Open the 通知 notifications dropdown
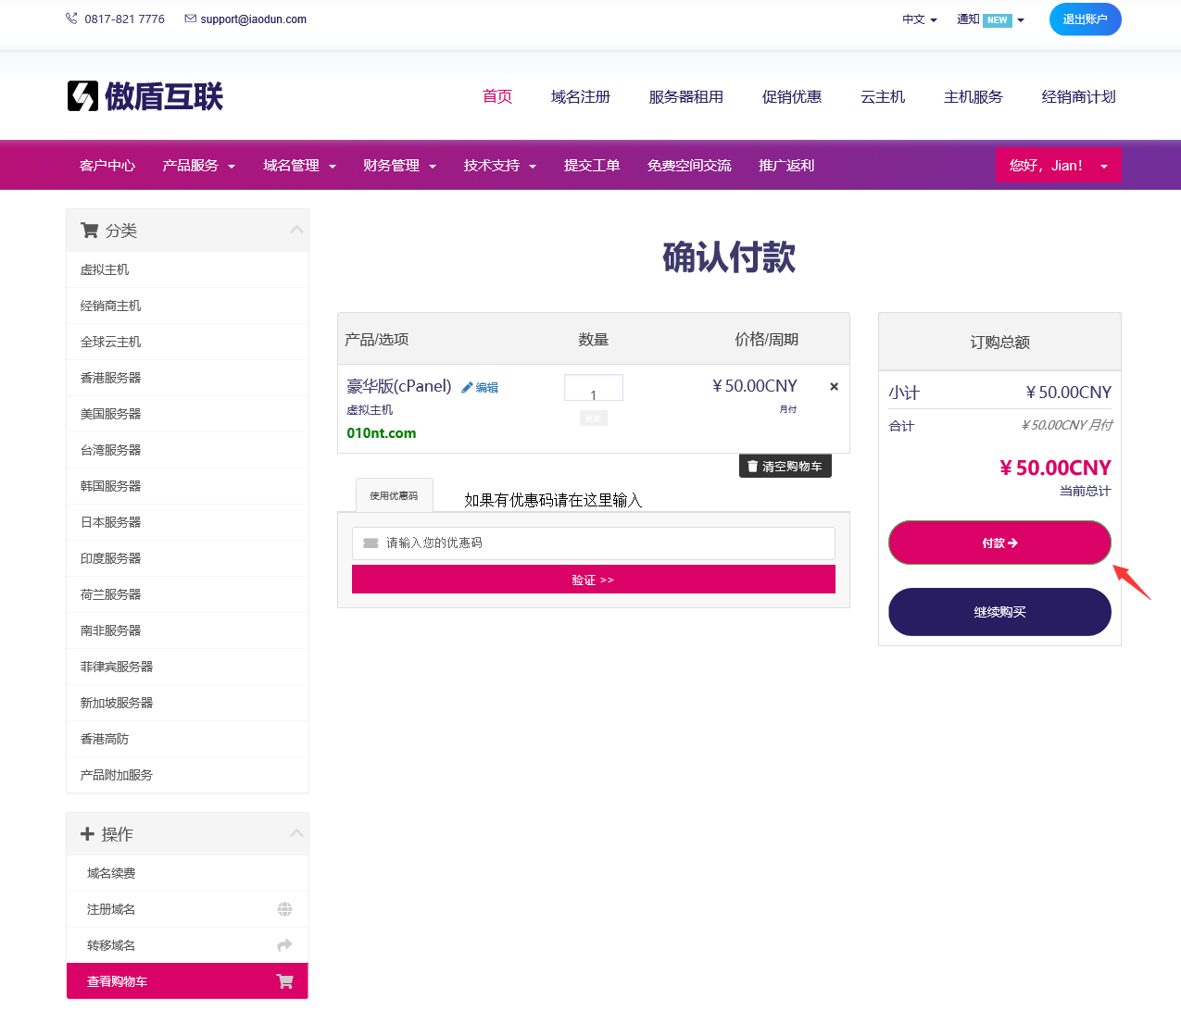The image size is (1181, 1036). pyautogui.click(x=989, y=19)
